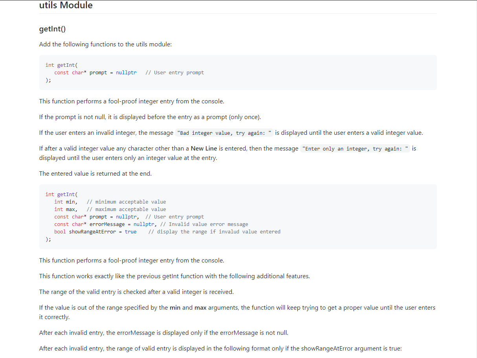Select the "bool" keyword in the code block

tap(60, 231)
